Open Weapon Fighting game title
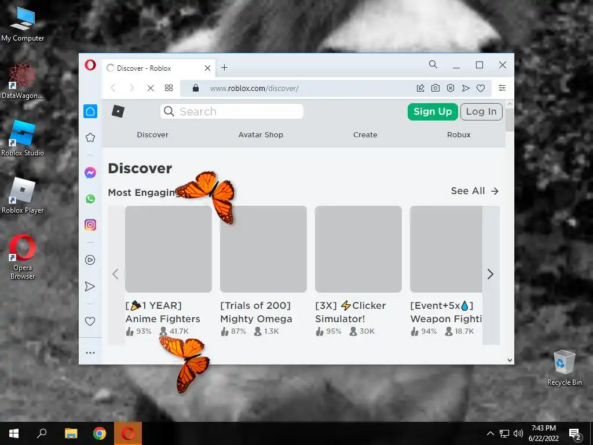Image resolution: width=593 pixels, height=445 pixels. coord(446,312)
